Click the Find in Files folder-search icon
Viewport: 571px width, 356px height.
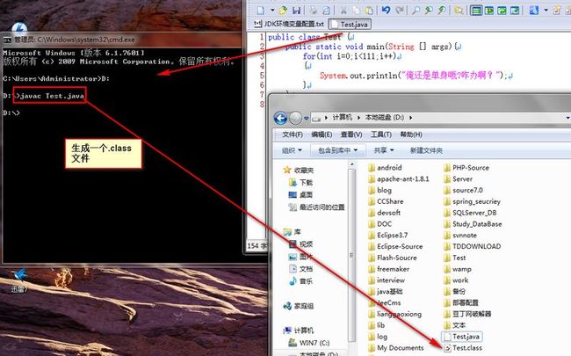point(459,11)
